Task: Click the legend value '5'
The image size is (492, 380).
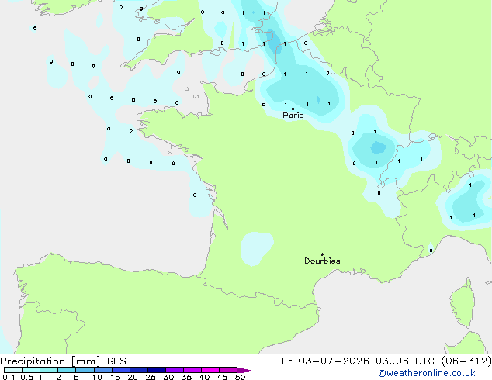Action: coord(76,377)
